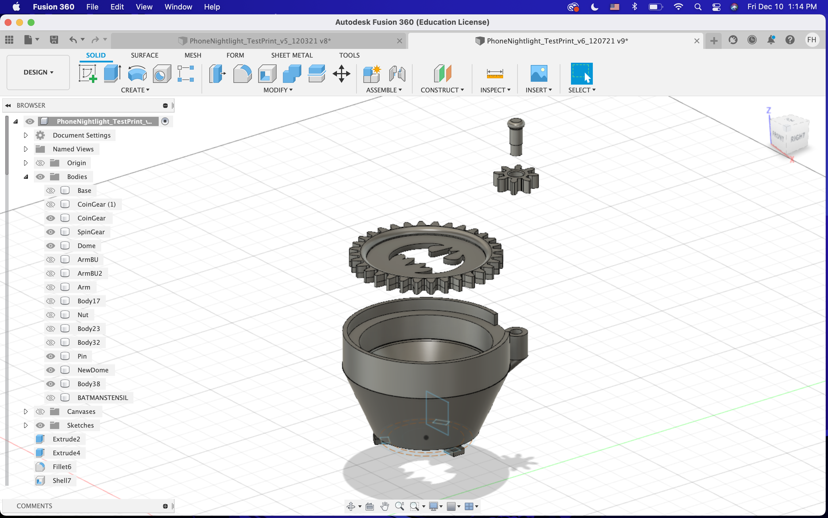Select the Rectangular Pattern tool icon

pos(186,74)
